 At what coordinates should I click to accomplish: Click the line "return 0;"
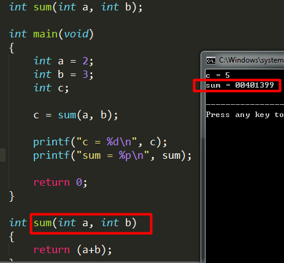60,183
